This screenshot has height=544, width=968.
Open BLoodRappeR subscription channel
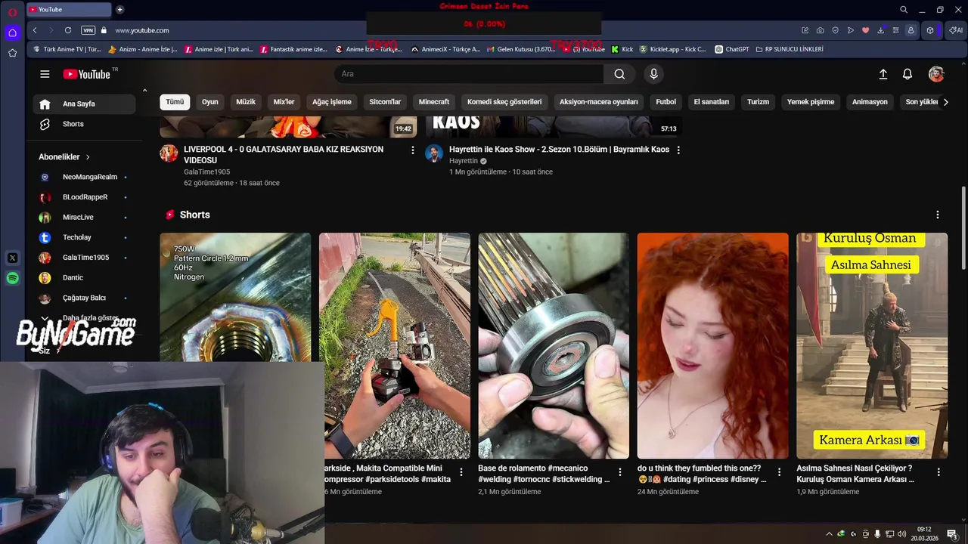click(84, 197)
